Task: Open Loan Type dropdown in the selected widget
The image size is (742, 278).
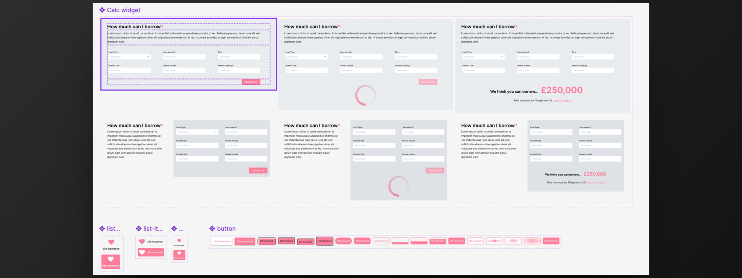Action: pyautogui.click(x=129, y=57)
